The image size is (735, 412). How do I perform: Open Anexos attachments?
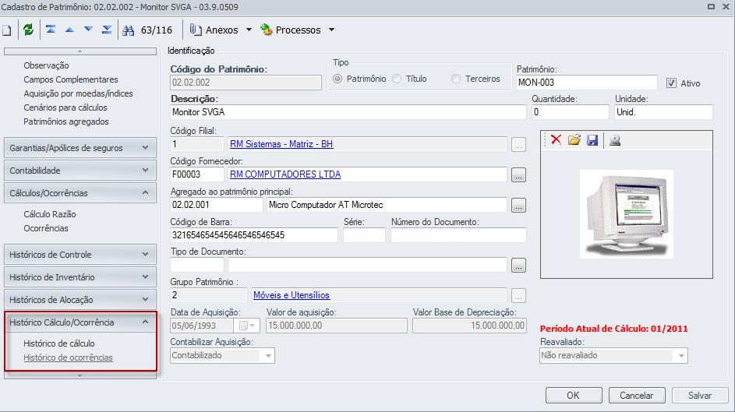click(214, 30)
